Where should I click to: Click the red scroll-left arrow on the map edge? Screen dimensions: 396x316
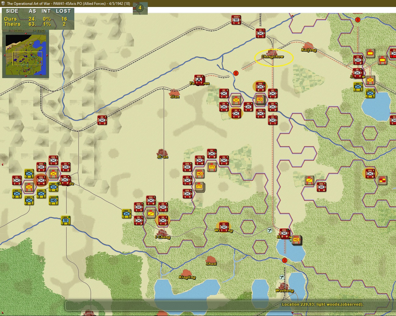pos(2,165)
